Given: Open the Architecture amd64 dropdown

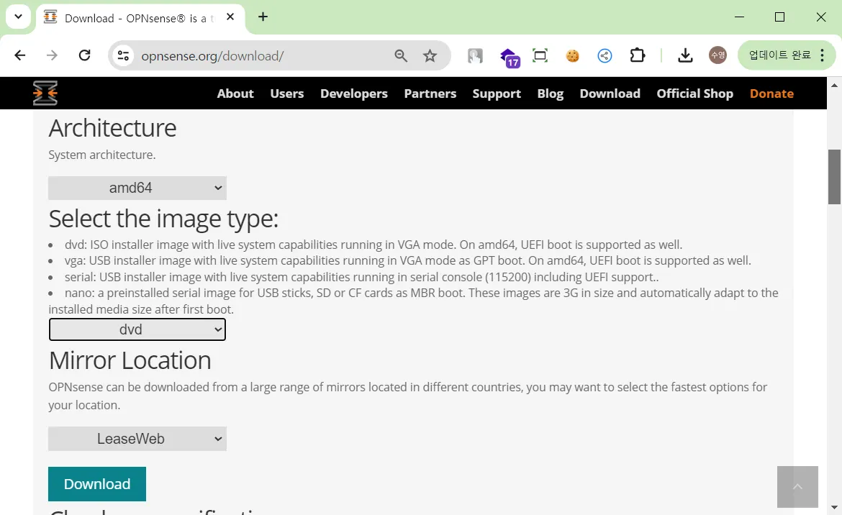Looking at the screenshot, I should click(x=137, y=188).
